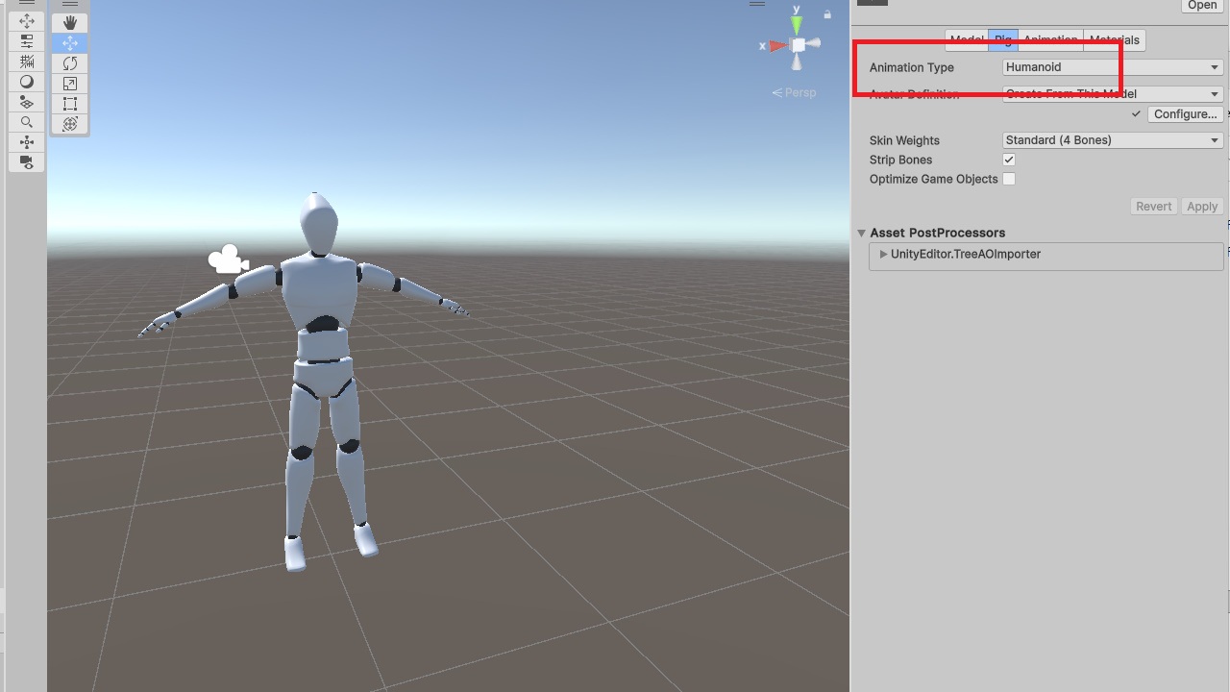The image size is (1230, 692).
Task: Click the scene camera icon in the left sidebar
Action: (26, 161)
